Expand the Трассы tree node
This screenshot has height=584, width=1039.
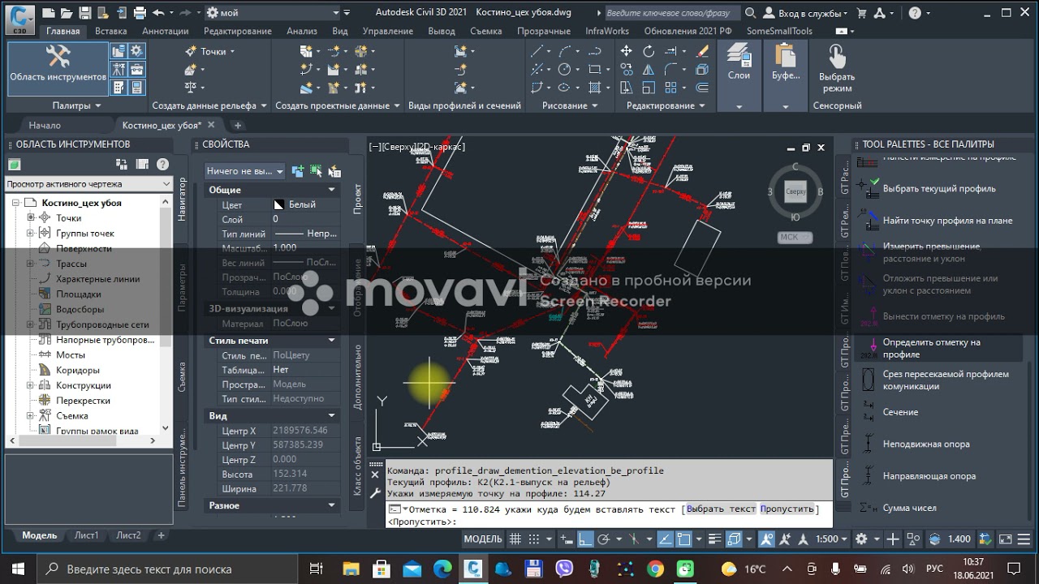click(x=31, y=264)
